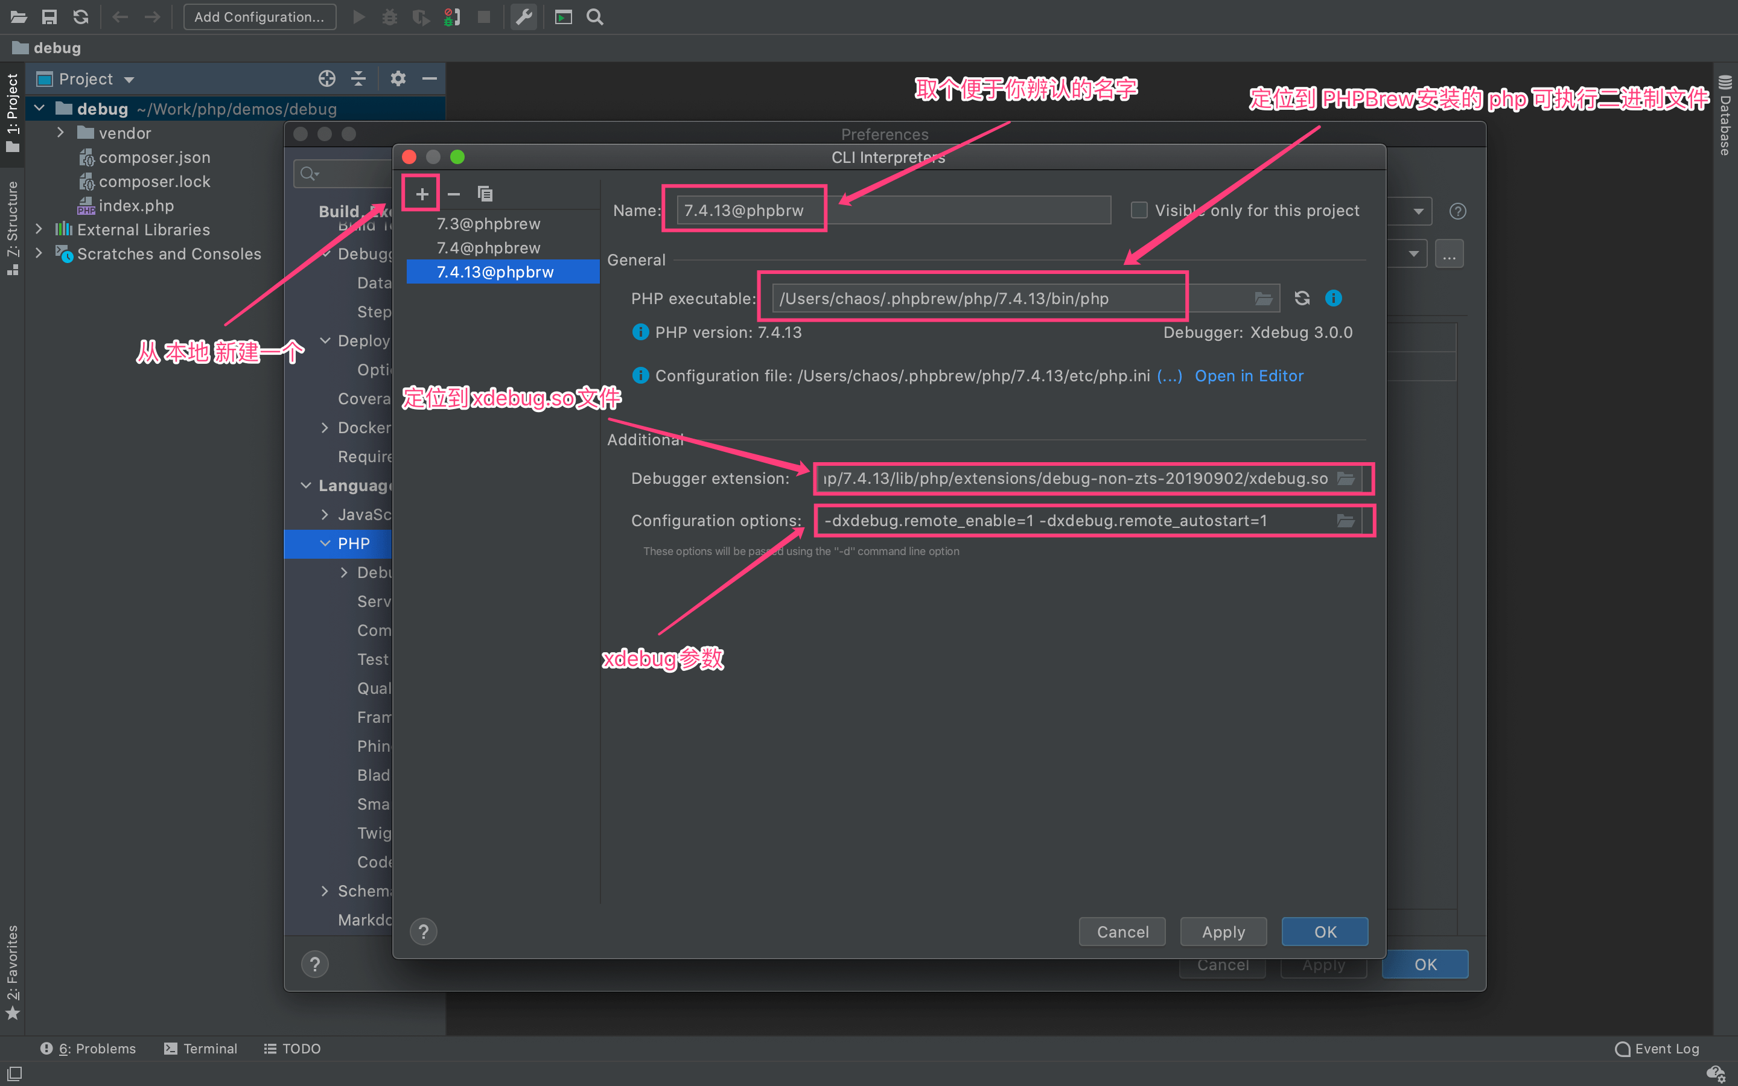Click the refresh PHP executable icon
Screen dimensions: 1738x1086
1301,299
